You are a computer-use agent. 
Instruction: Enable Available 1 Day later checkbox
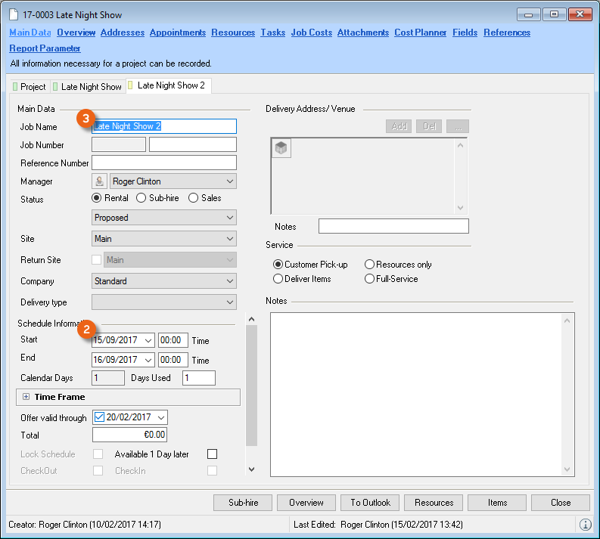212,454
